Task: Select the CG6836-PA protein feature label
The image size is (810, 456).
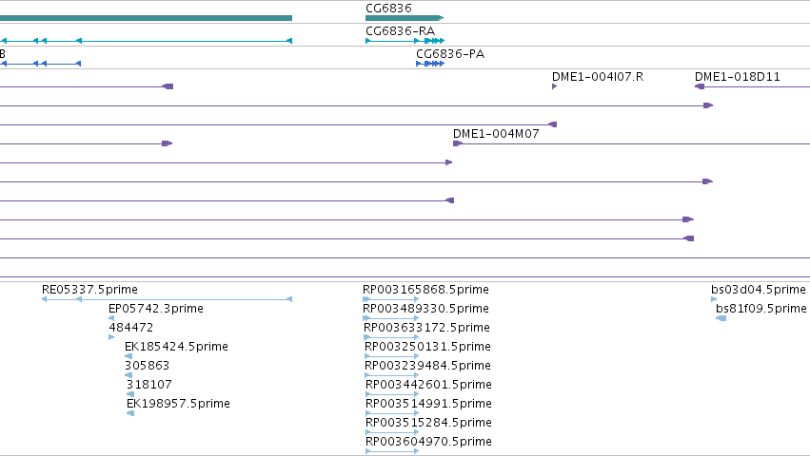Action: click(450, 53)
